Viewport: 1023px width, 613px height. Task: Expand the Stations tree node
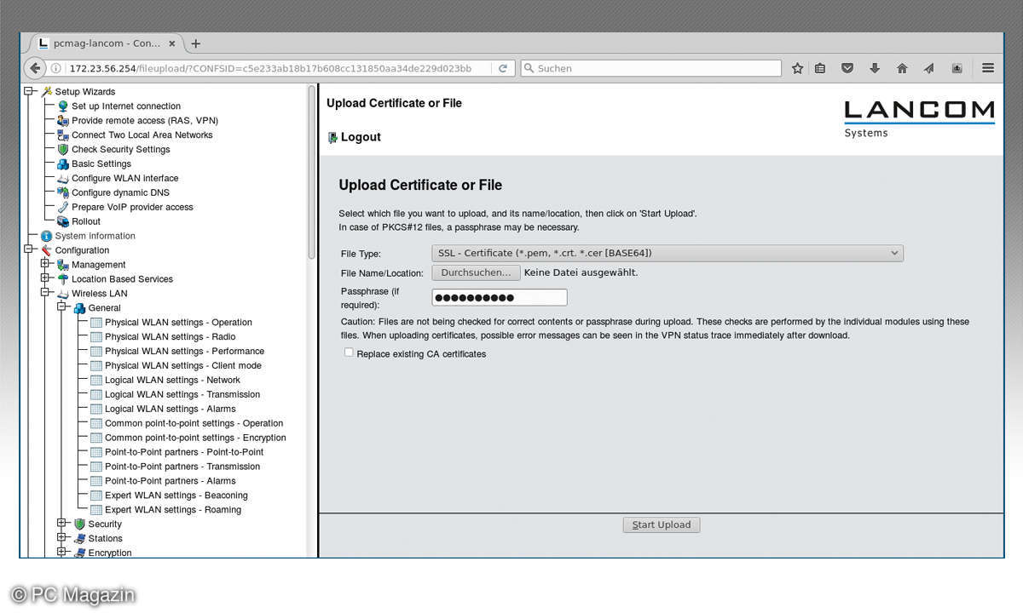click(x=61, y=538)
